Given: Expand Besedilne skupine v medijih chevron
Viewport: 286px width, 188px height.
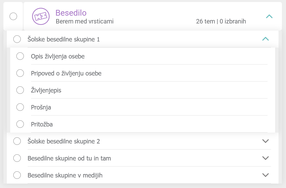Looking at the screenshot, I should (x=266, y=175).
